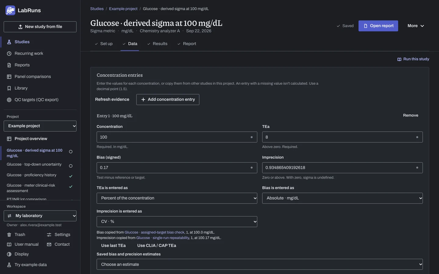This screenshot has width=439, height=274.
Task: Open Imprecision is entered as dropdown
Action: point(177,222)
